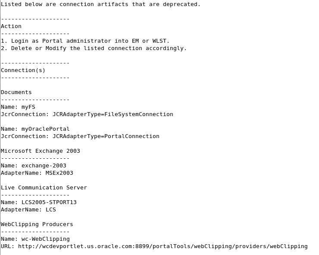Click the 'Documents' section heading
The image size is (319, 255).
click(x=16, y=92)
